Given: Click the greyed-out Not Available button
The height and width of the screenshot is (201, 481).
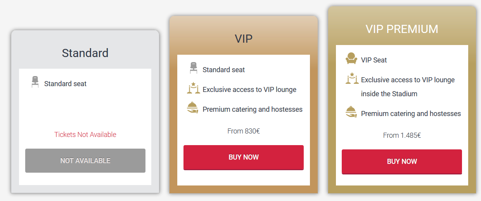Looking at the screenshot, I should pos(85,161).
